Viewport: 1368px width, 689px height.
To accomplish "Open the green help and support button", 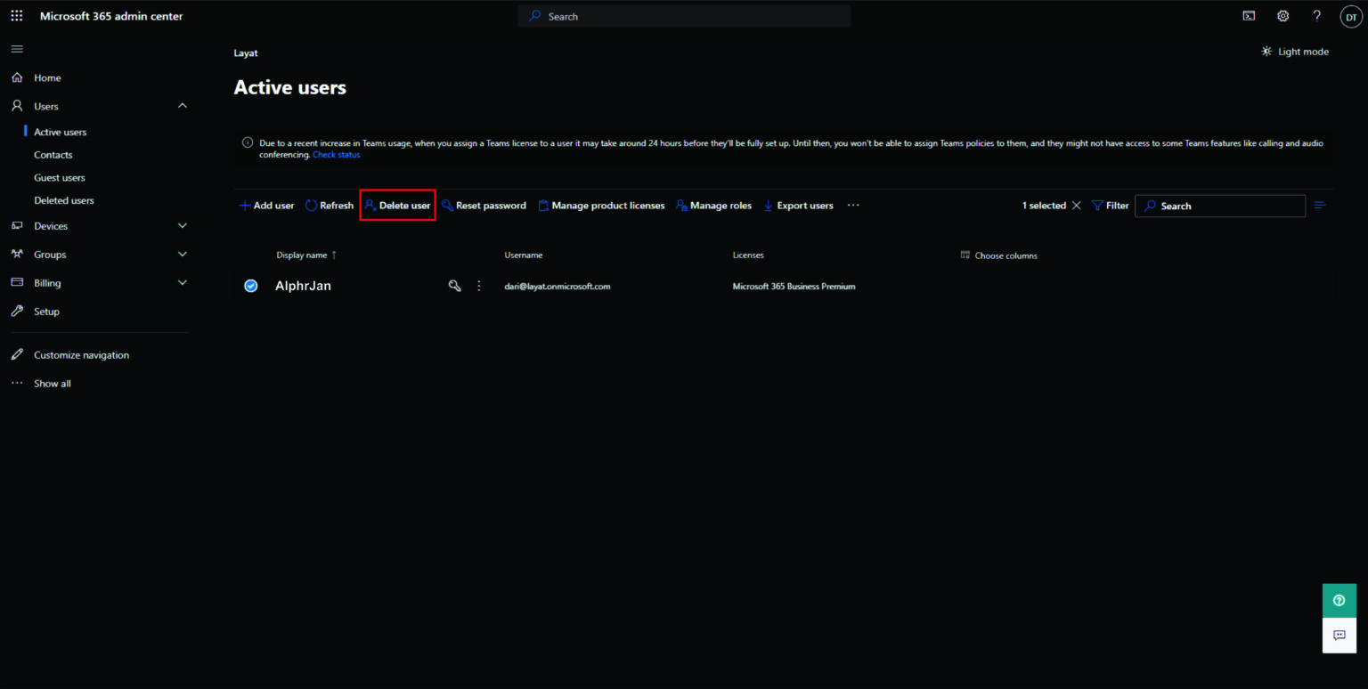I will (x=1339, y=601).
